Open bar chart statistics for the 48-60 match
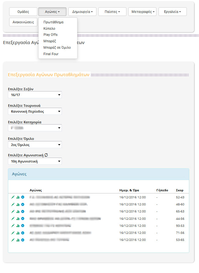 click(x=17, y=204)
